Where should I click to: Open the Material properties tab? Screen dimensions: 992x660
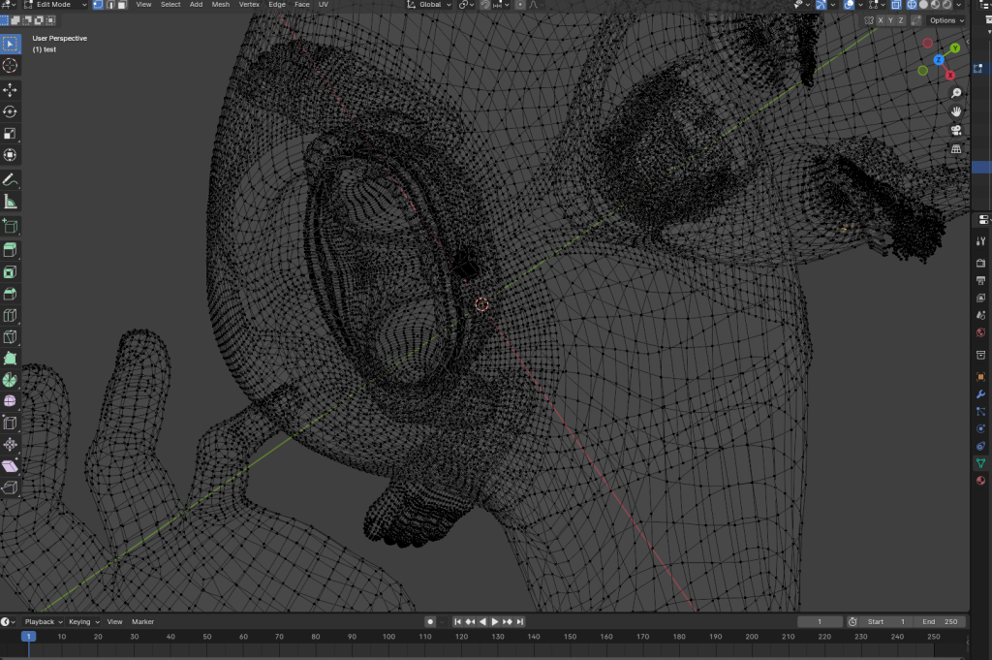(x=980, y=481)
